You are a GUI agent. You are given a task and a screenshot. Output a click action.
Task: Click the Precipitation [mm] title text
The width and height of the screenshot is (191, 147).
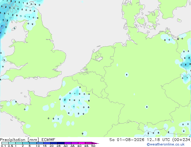click(20, 140)
